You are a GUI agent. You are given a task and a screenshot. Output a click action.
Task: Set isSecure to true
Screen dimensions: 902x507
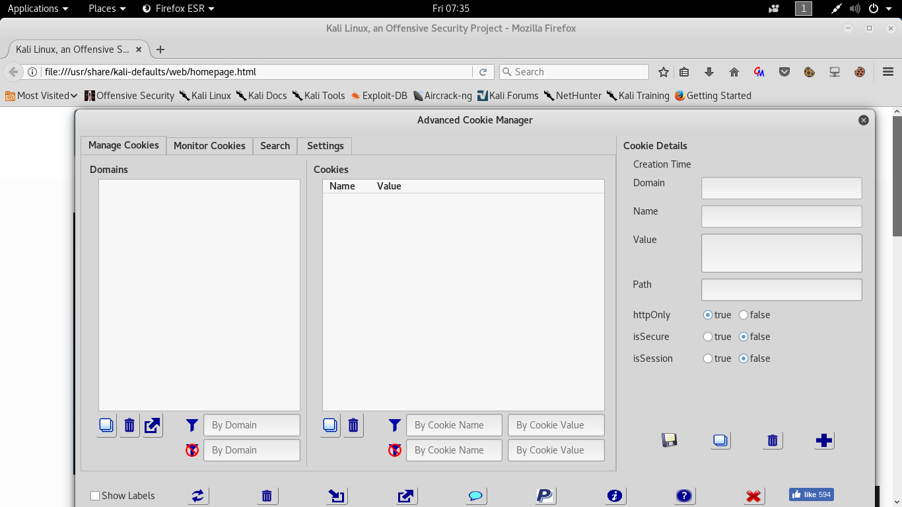(x=708, y=337)
